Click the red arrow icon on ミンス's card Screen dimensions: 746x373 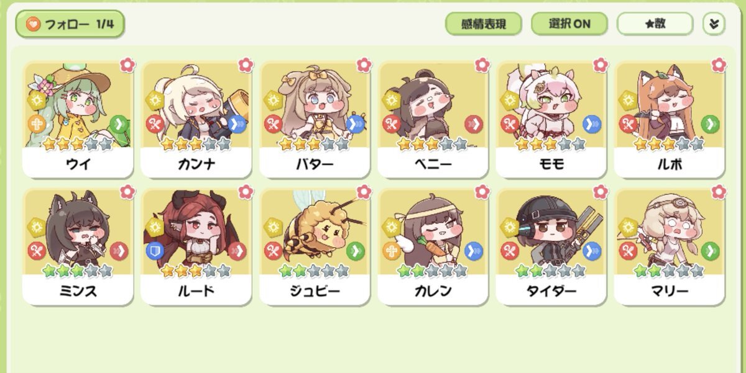click(x=118, y=250)
